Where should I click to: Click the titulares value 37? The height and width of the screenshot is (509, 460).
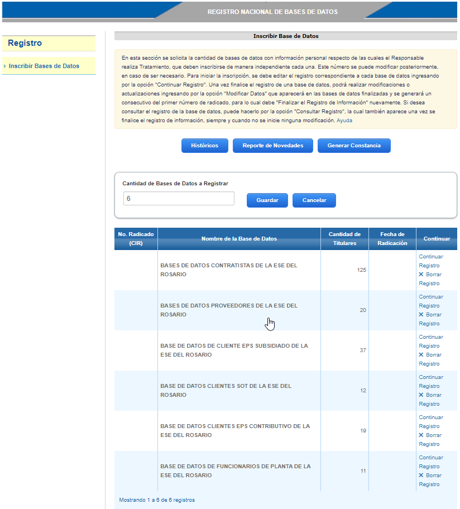[363, 350]
